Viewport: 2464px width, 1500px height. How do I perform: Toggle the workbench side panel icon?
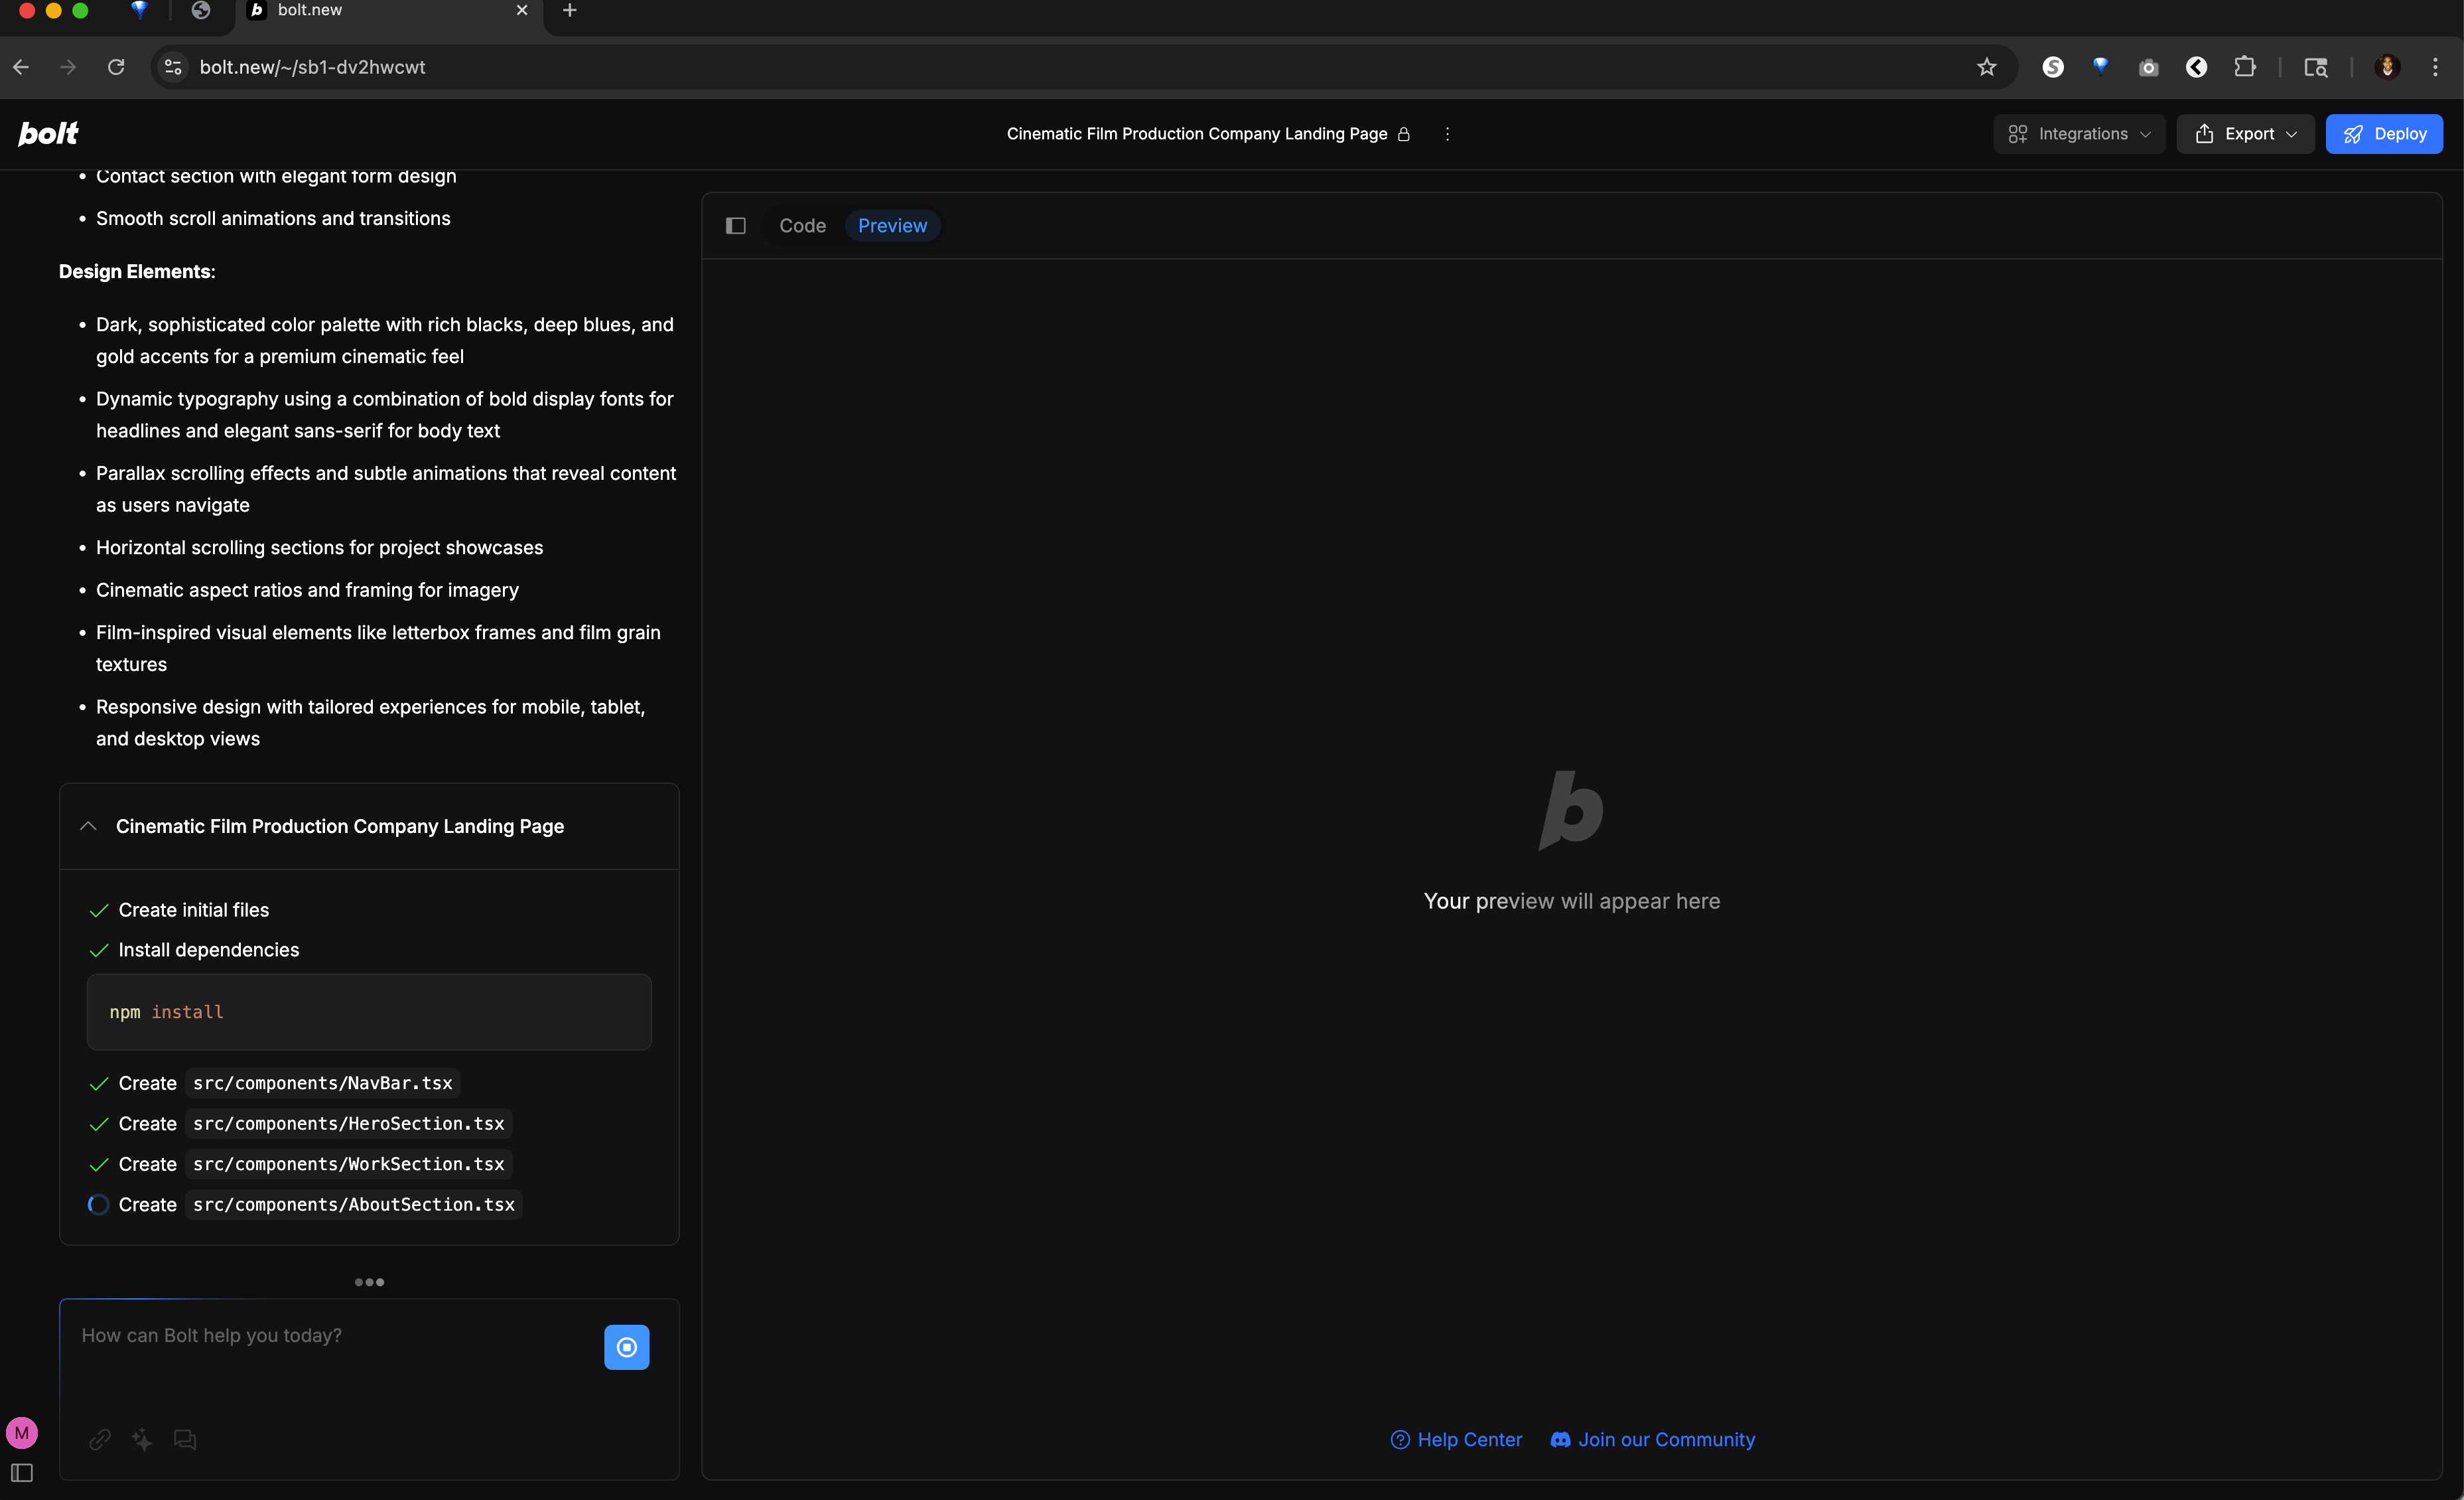(x=736, y=226)
